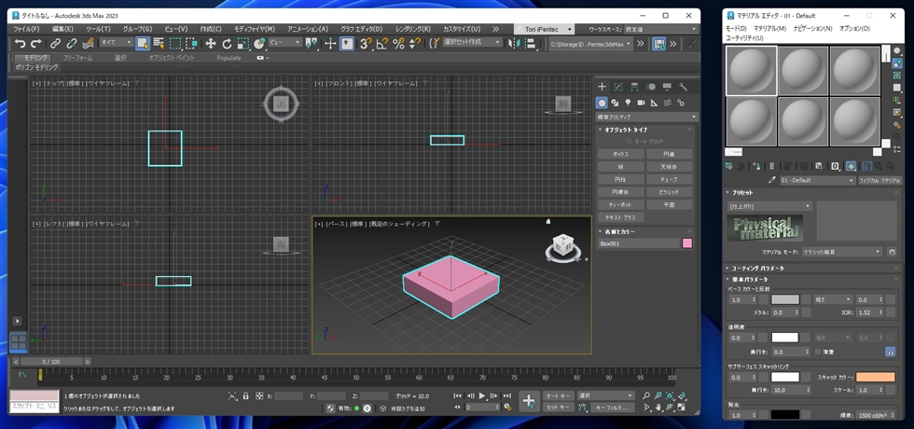
Task: Click the Redo arrow in main toolbar
Action: tap(35, 43)
